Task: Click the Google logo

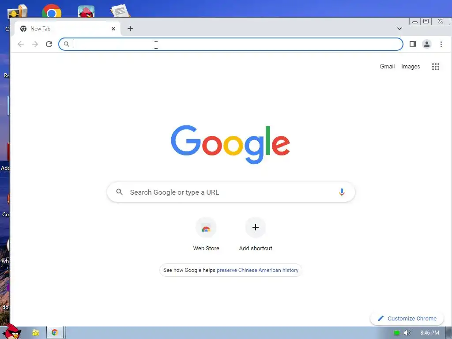Action: coord(230,144)
